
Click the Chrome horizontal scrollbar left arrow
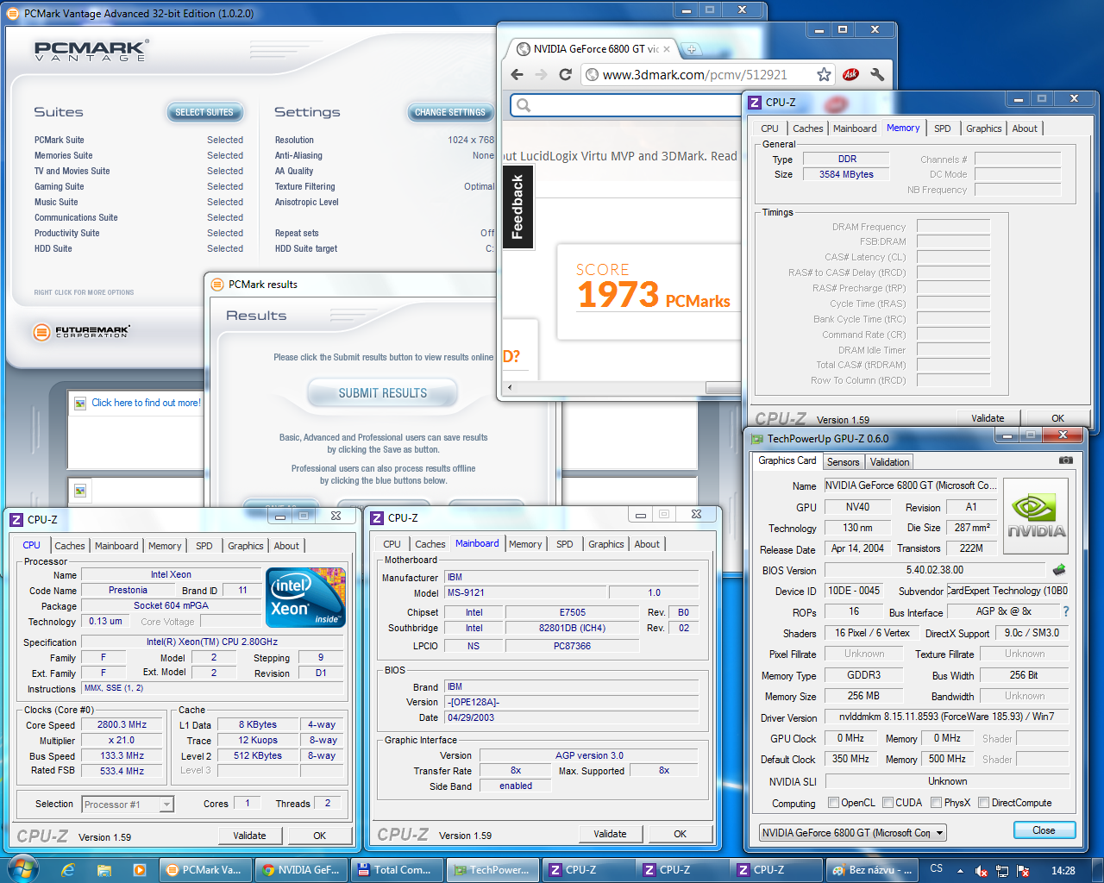(x=509, y=387)
